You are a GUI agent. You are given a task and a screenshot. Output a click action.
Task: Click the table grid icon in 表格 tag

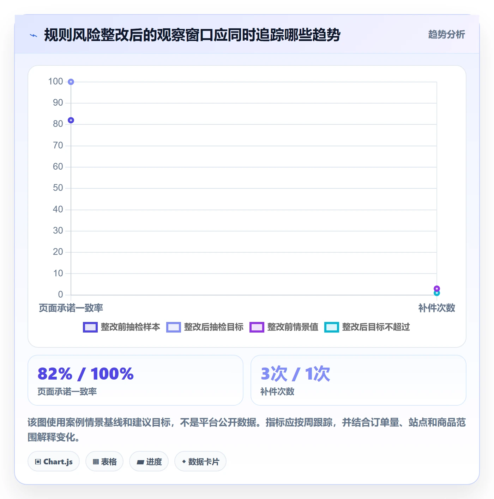point(96,462)
